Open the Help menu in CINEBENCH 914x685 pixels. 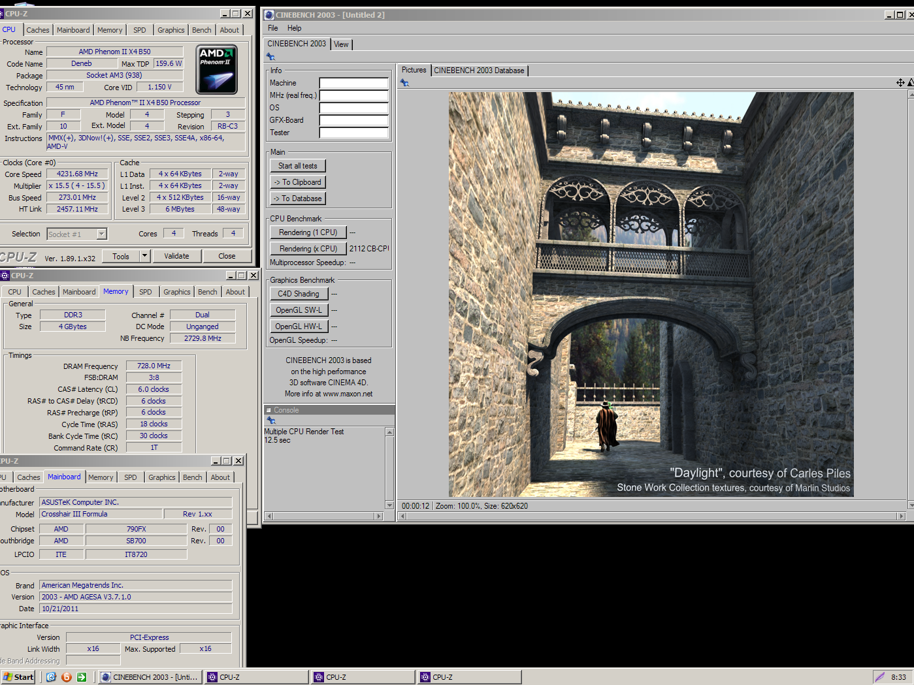tap(294, 28)
